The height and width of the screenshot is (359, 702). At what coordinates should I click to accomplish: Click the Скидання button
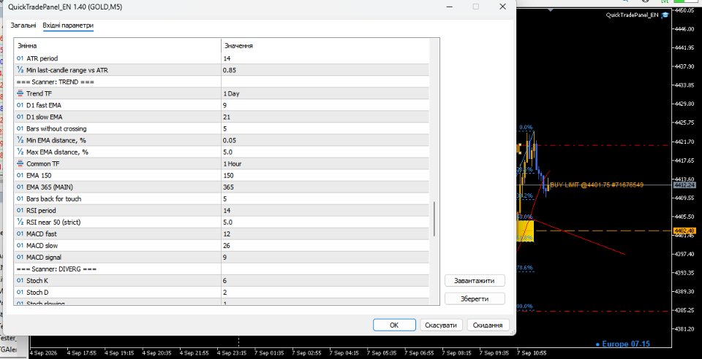pos(488,325)
